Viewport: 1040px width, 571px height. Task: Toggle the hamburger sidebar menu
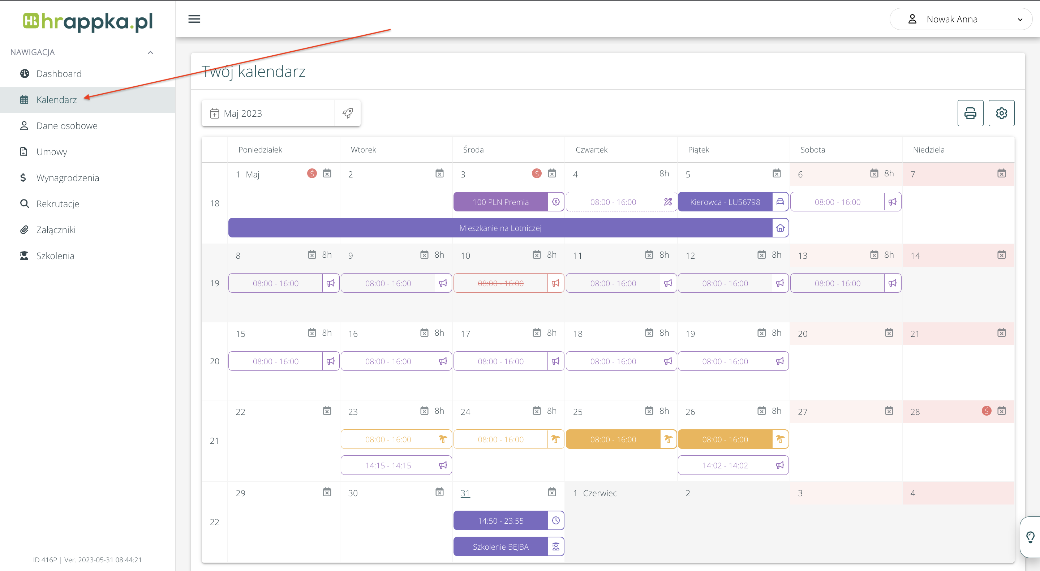point(194,19)
